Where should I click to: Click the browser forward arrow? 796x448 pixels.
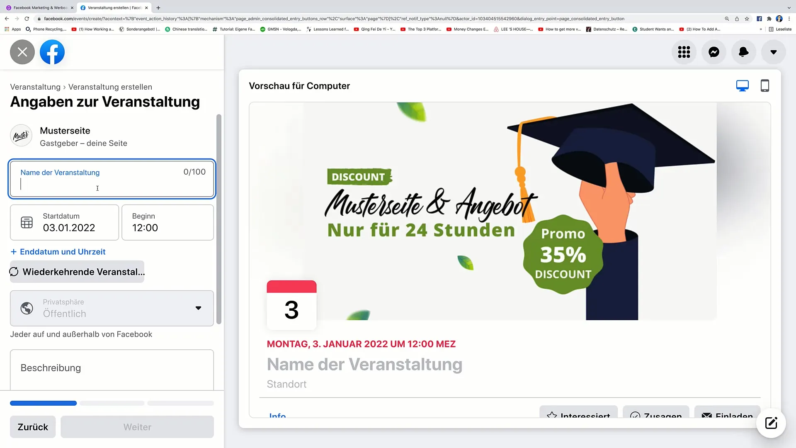(x=17, y=19)
